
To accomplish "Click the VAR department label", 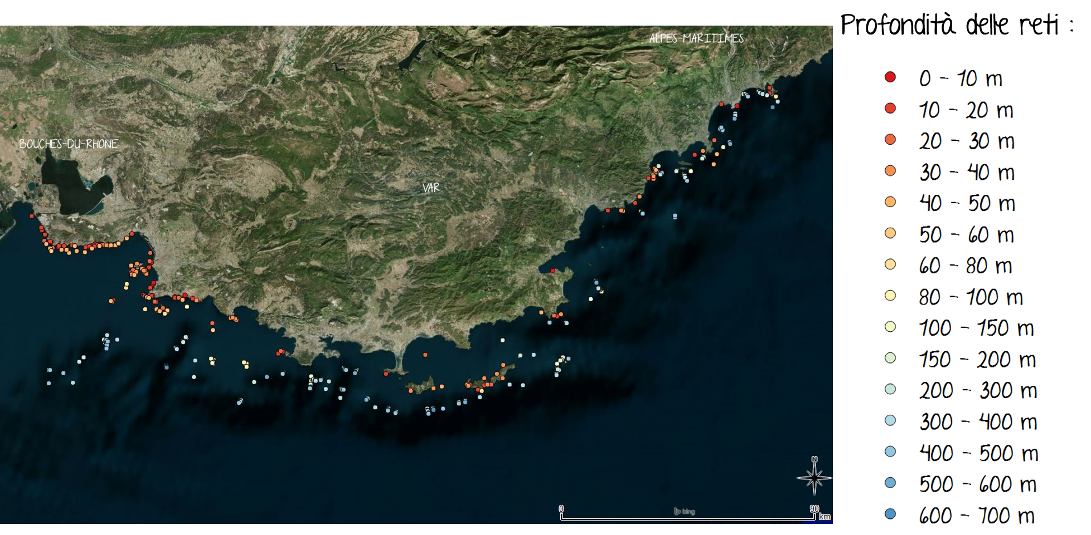I will coord(430,188).
